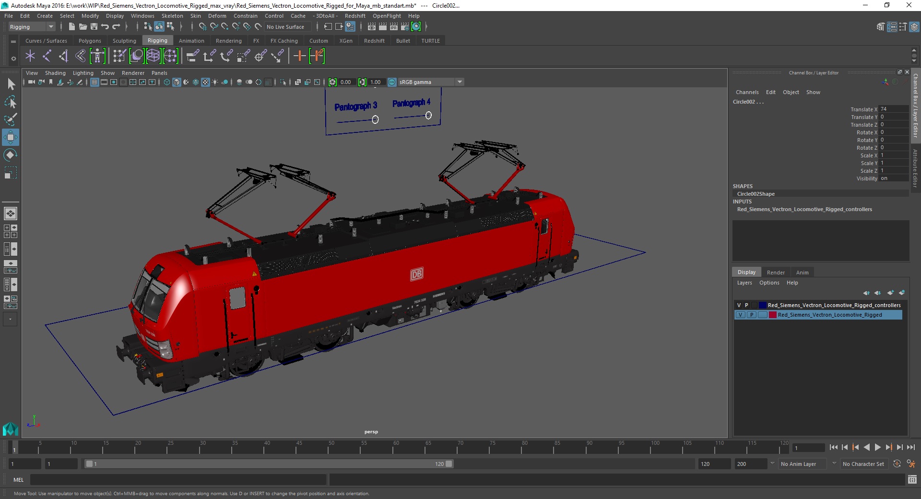Switch to the Animation shelf tab
This screenshot has height=499, width=921.
[191, 41]
